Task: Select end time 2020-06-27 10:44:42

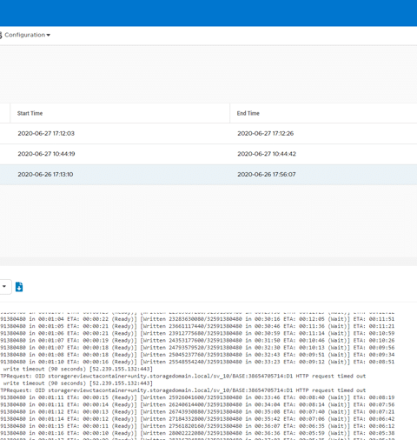Action: coord(267,154)
